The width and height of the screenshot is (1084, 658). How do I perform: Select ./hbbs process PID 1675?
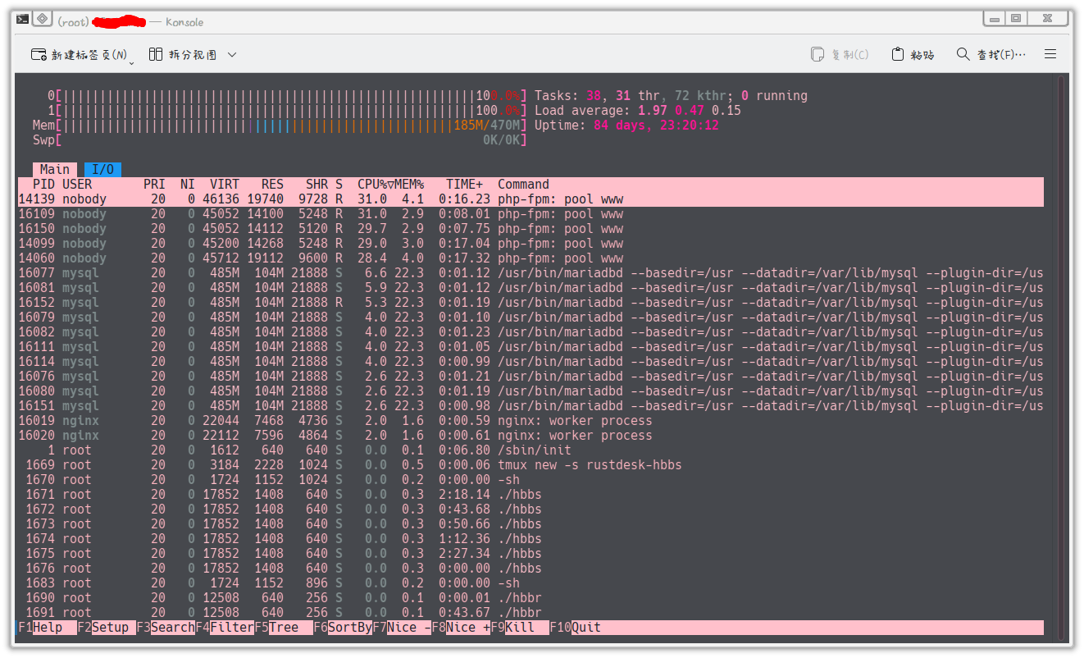pyautogui.click(x=531, y=553)
